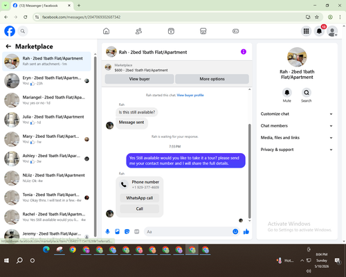The height and width of the screenshot is (277, 346).
Task: Open the emoji picker in message box
Action: click(235, 231)
